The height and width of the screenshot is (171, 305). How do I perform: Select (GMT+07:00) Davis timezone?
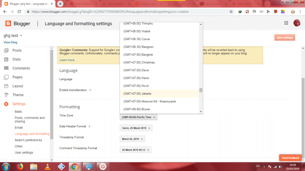(160, 70)
